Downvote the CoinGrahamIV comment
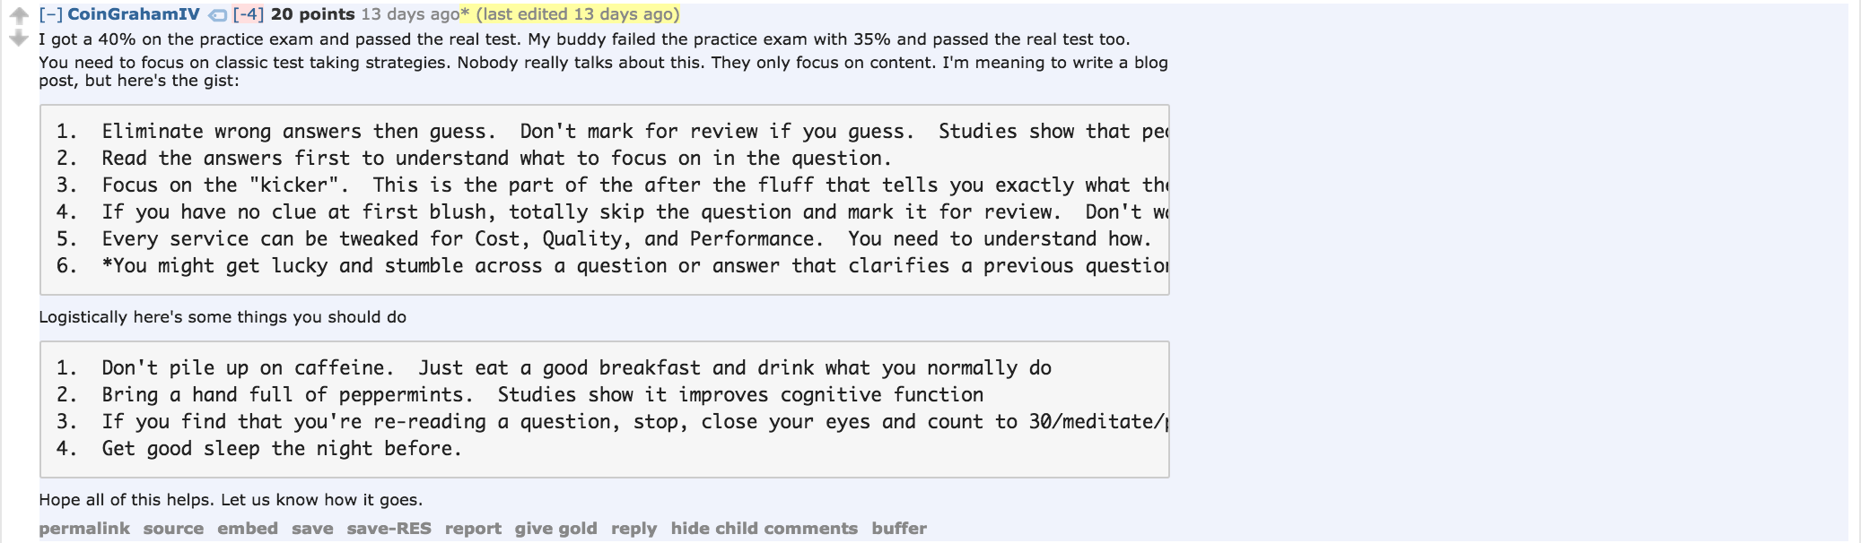The height and width of the screenshot is (543, 1861). click(18, 39)
